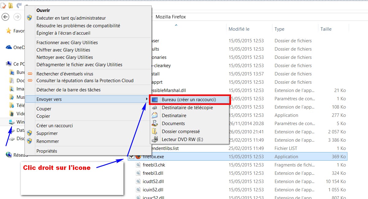Viewport: 368px width, 199px height.
Task: Choose Couper in the context menu
Action: (44, 109)
